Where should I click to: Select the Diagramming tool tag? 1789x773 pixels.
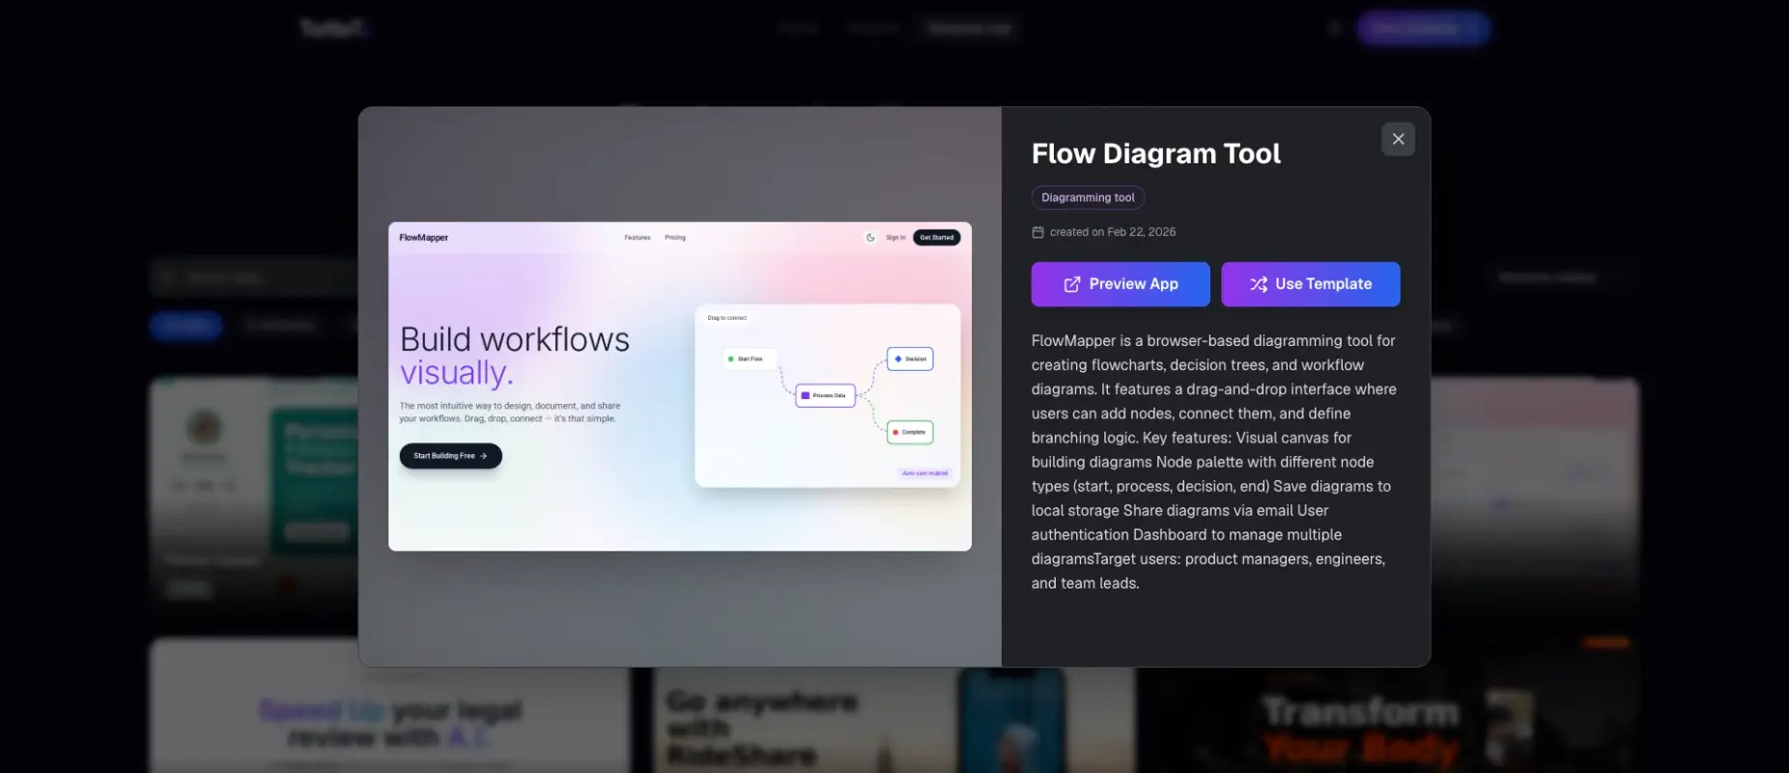click(x=1088, y=197)
